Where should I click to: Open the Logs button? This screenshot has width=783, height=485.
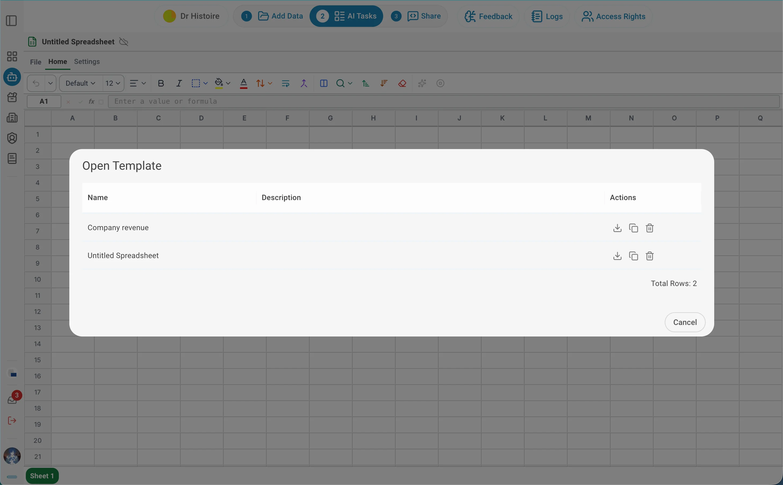click(x=547, y=16)
